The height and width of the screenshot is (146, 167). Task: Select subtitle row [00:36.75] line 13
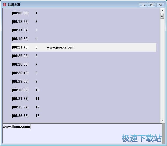84,116
